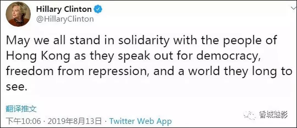This screenshot has width=297, height=128.
Task: Click the Hillary Clinton display name
Action: (x=64, y=9)
